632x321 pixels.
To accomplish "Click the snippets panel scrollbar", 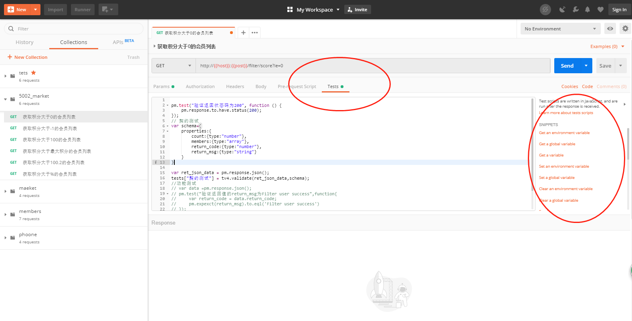I will (628, 144).
